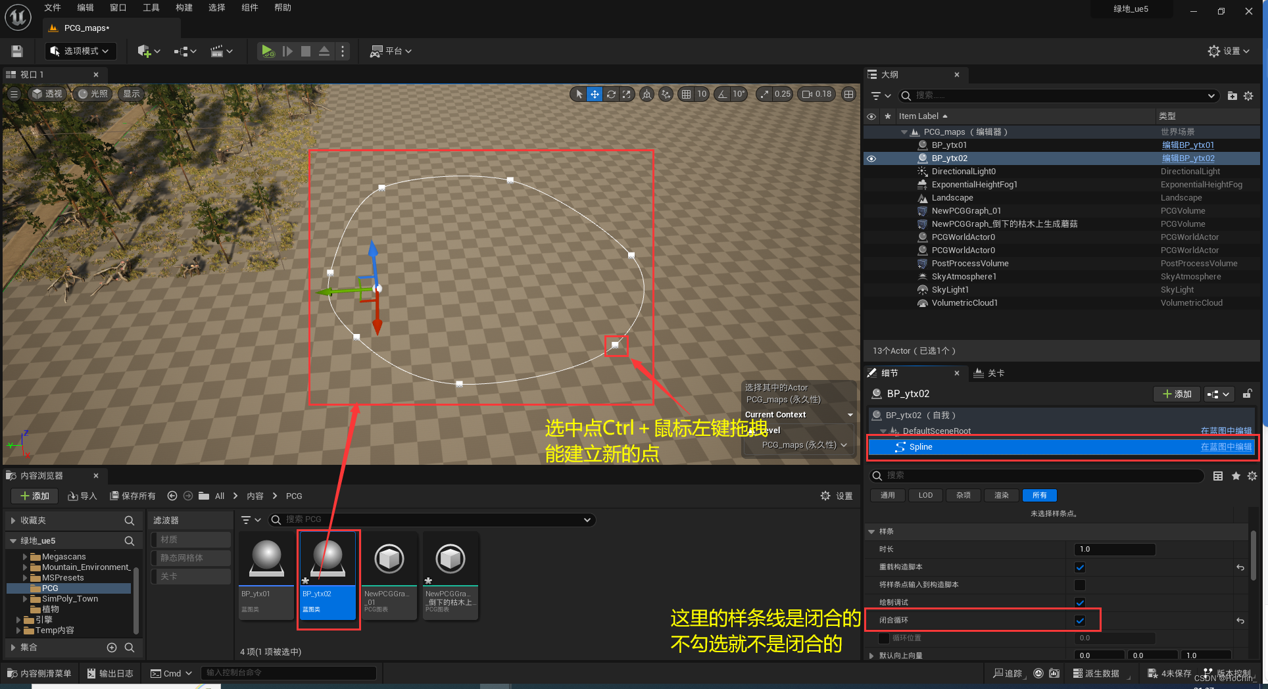
Task: Open outliner settings gear icon
Action: point(1248,96)
